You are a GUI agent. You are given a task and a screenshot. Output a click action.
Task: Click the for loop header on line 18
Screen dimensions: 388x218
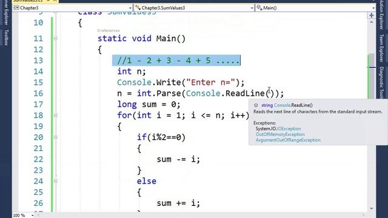[x=183, y=115]
